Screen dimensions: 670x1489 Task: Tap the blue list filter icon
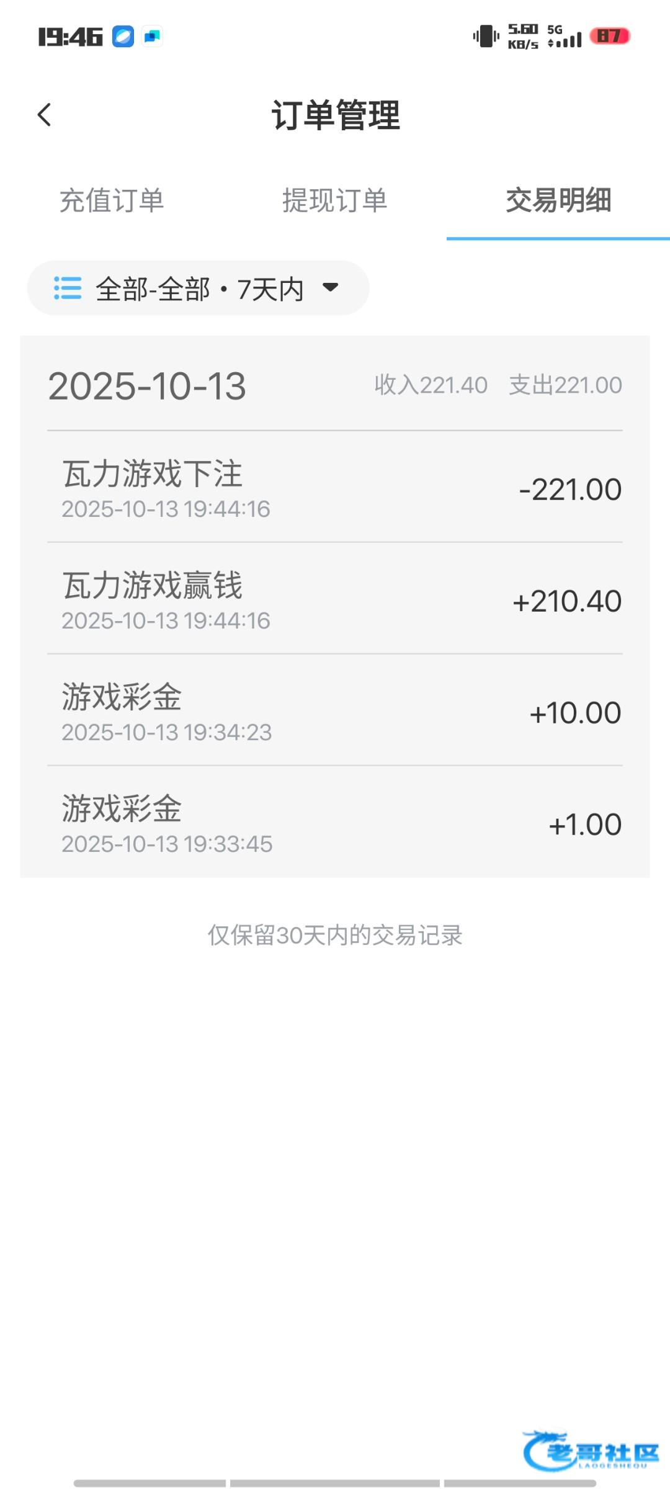[x=68, y=288]
